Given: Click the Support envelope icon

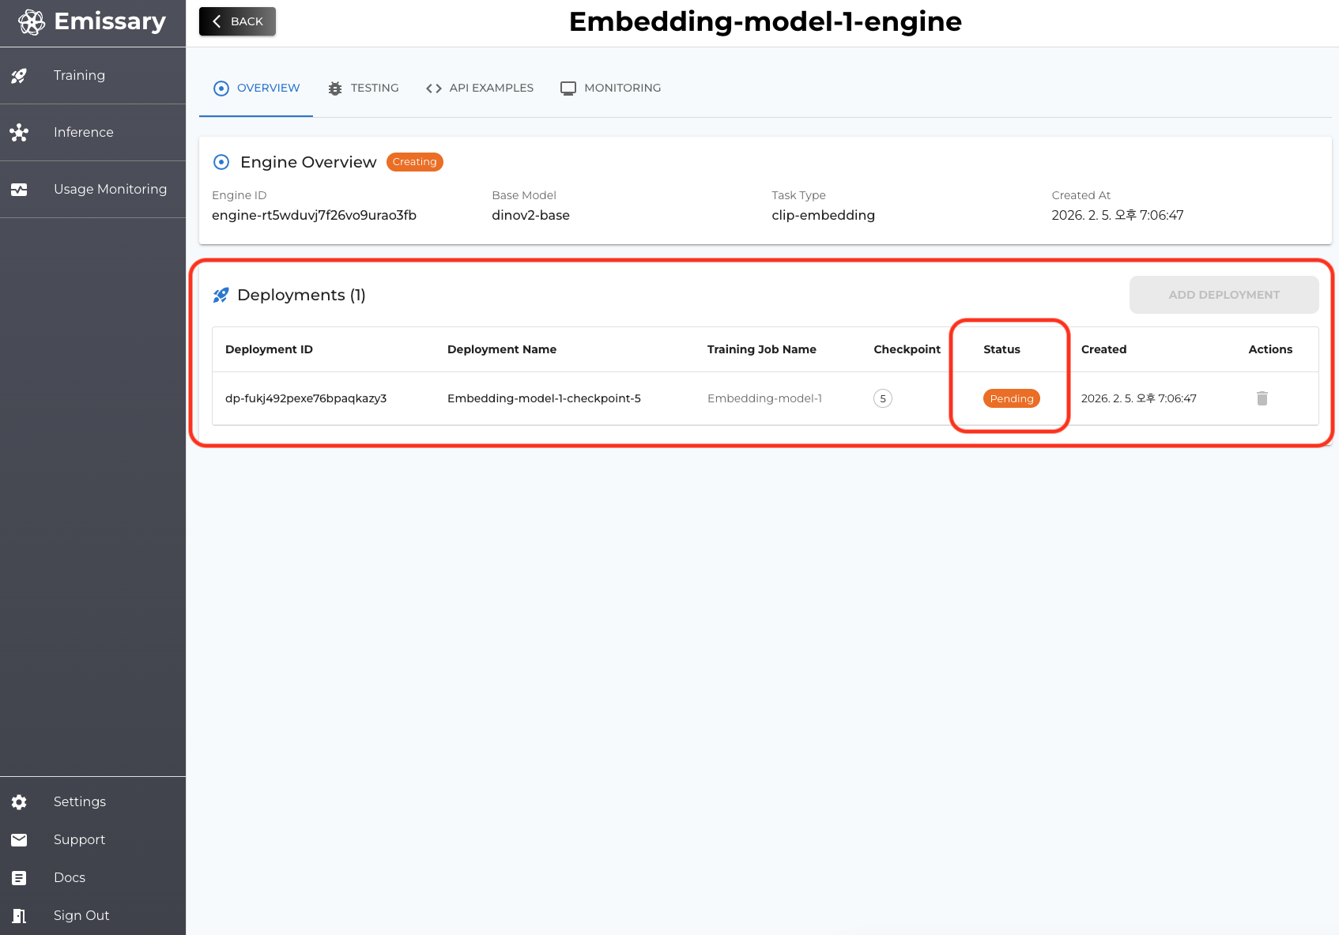Looking at the screenshot, I should pyautogui.click(x=19, y=840).
